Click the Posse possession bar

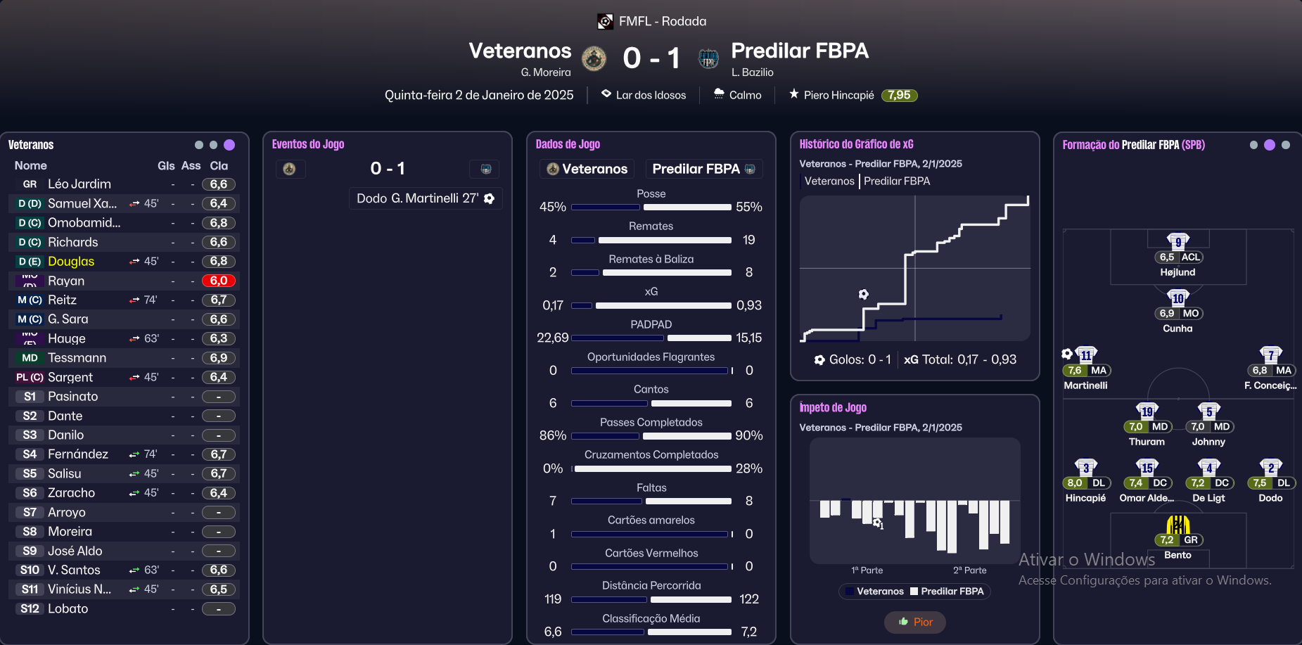click(651, 207)
